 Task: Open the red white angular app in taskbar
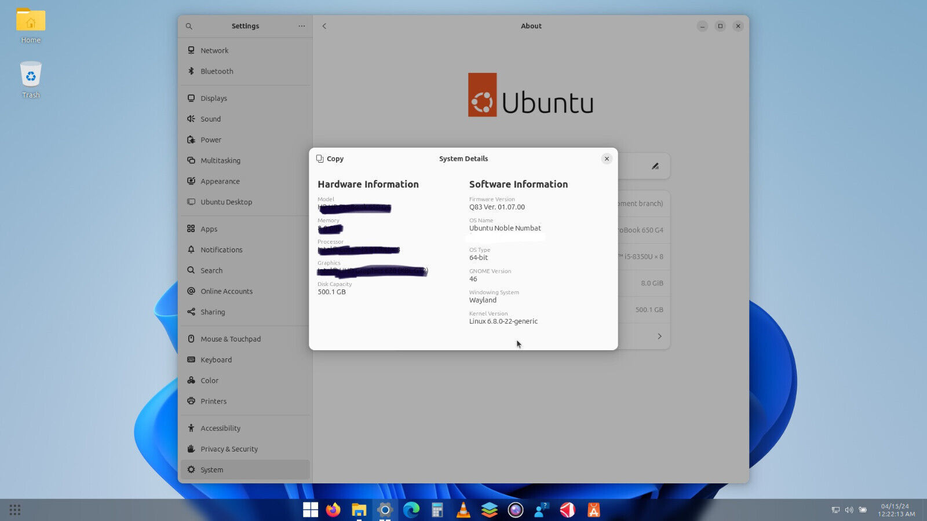pos(567,510)
